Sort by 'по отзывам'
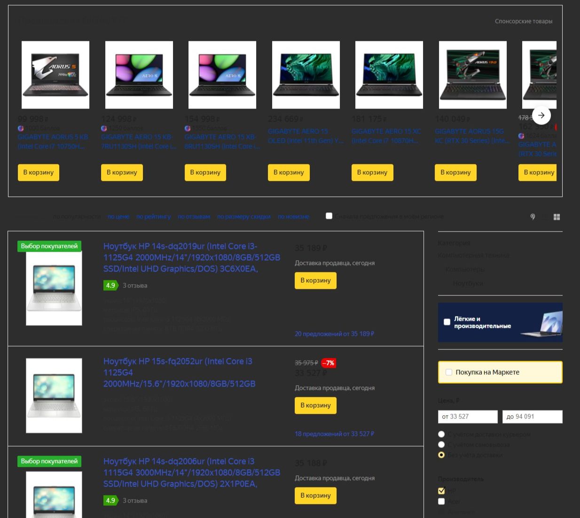The height and width of the screenshot is (518, 580). [x=194, y=216]
